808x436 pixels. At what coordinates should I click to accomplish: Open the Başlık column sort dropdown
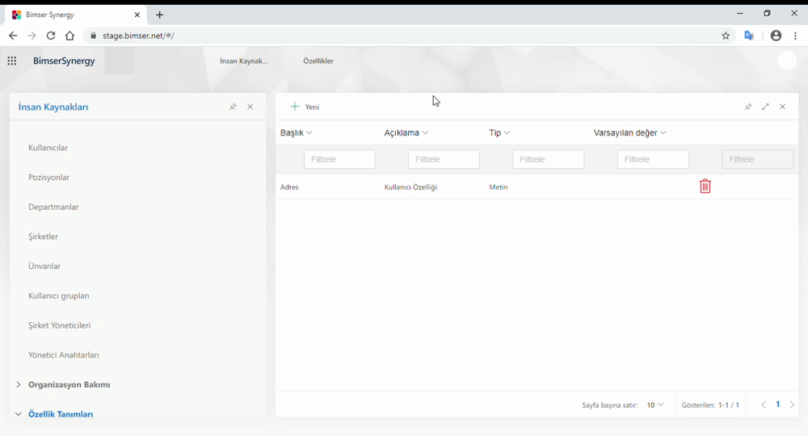[297, 132]
